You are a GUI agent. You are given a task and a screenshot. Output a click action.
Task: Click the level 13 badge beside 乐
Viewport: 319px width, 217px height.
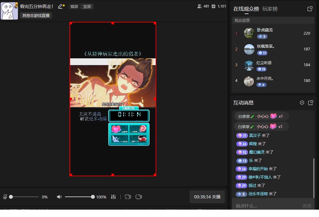pos(242,161)
